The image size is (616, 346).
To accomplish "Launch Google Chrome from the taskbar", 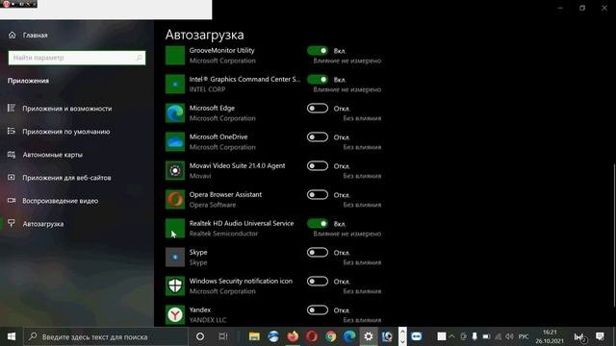I will [x=331, y=336].
